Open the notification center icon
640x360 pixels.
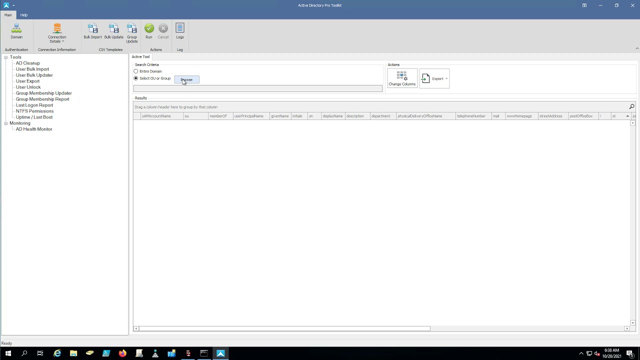[x=630, y=353]
